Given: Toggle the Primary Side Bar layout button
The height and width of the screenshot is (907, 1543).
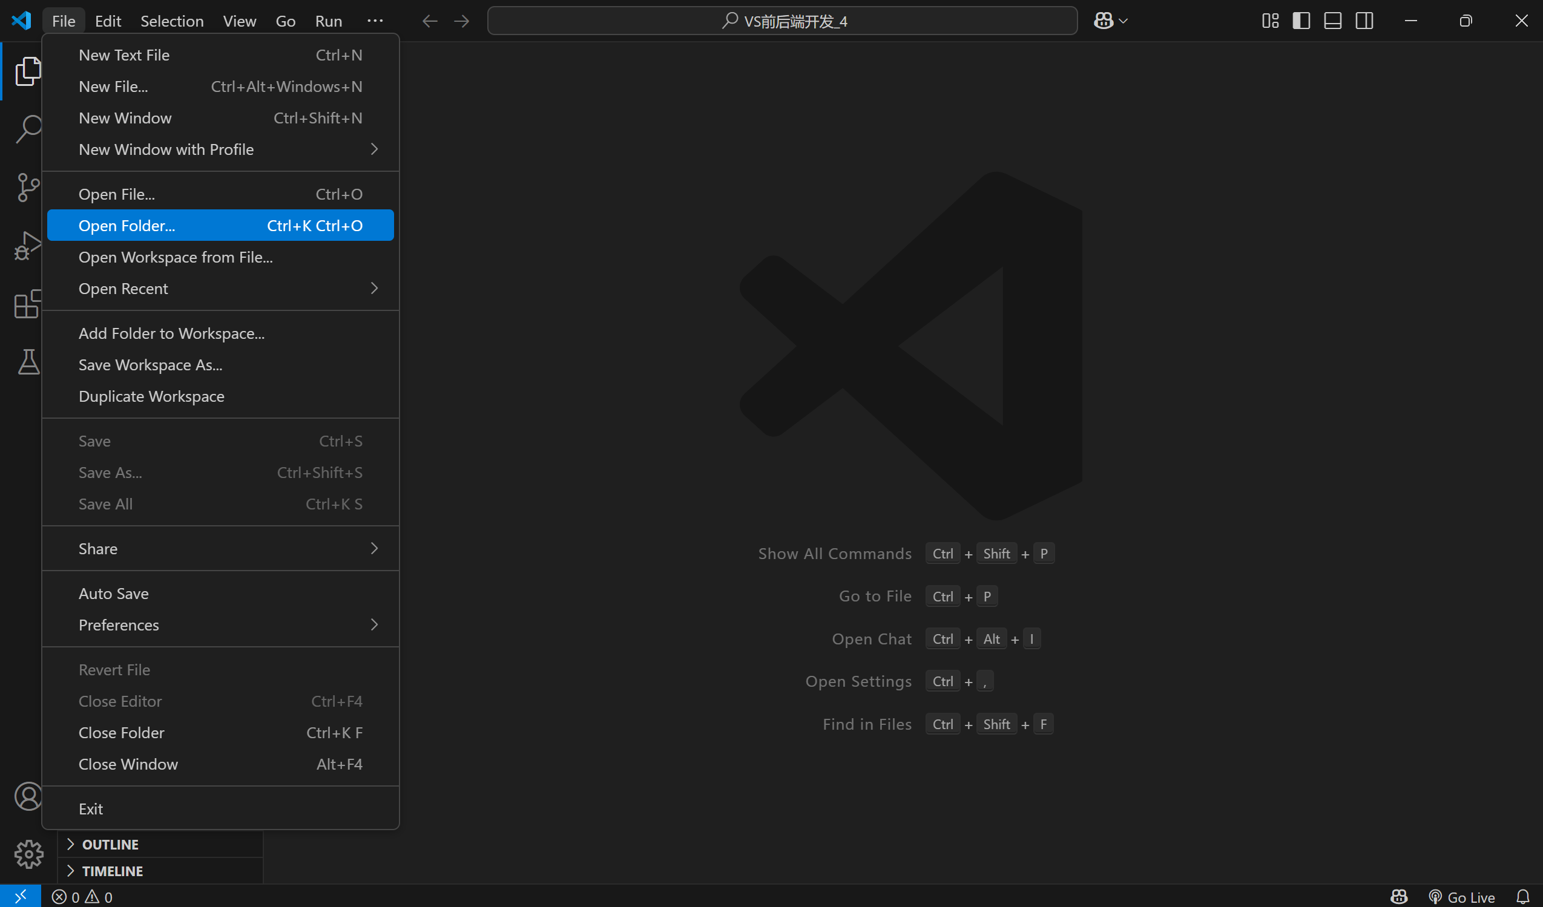Looking at the screenshot, I should pyautogui.click(x=1301, y=21).
